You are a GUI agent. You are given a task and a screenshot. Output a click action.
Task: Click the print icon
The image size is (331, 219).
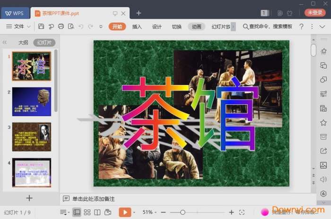(x=61, y=26)
